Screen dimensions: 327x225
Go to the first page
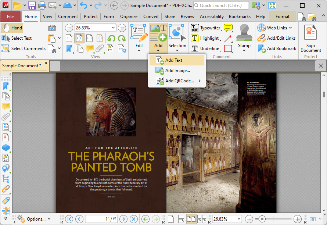pyautogui.click(x=69, y=219)
